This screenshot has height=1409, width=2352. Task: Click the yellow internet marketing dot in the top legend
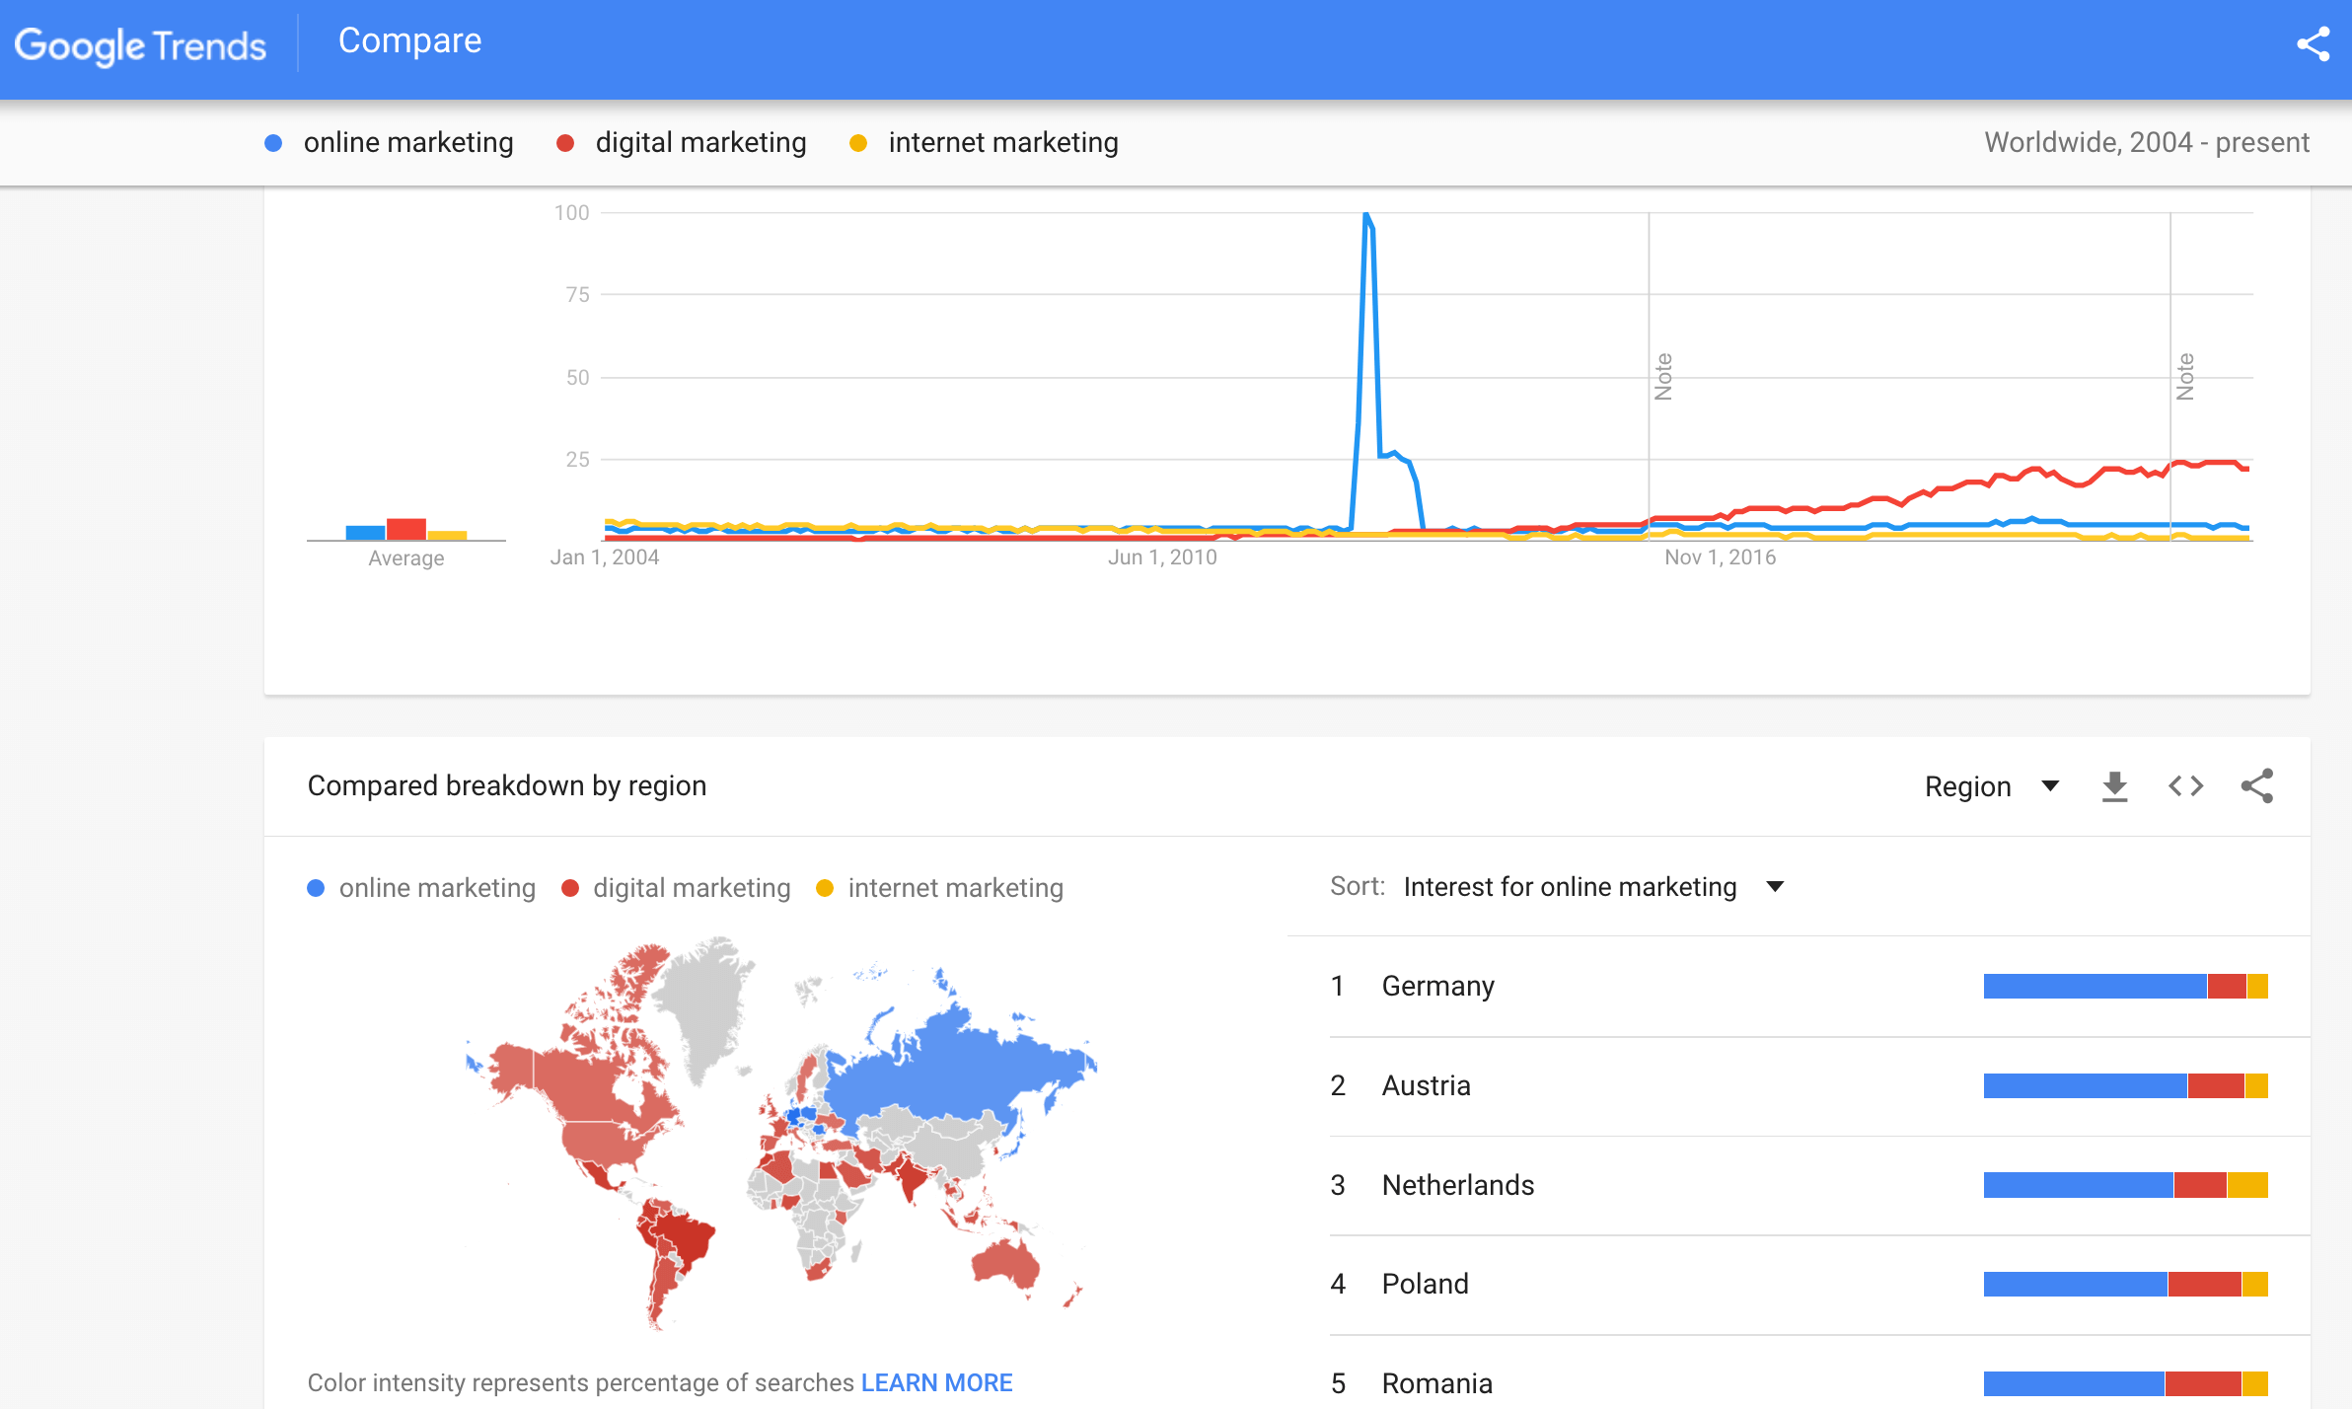(858, 143)
